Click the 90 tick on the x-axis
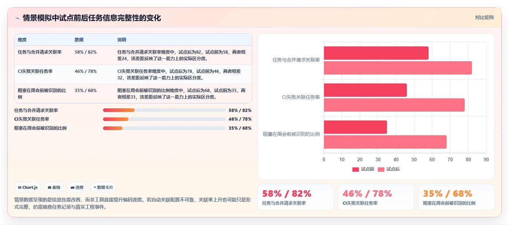509x225 pixels. click(486, 159)
